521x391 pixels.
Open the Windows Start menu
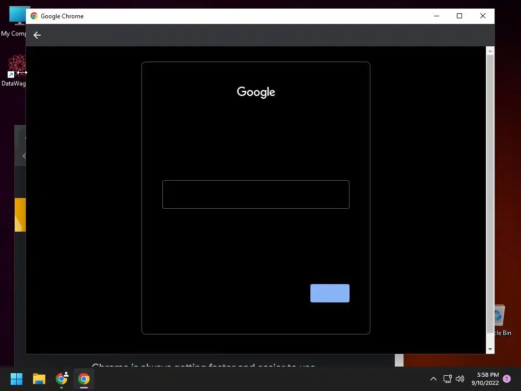[16, 379]
